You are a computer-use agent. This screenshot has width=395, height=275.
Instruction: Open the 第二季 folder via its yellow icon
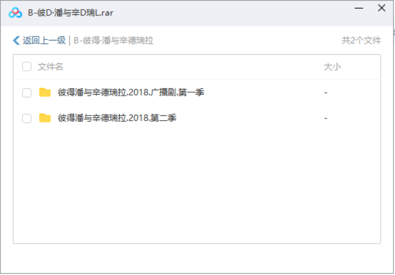[x=45, y=118]
